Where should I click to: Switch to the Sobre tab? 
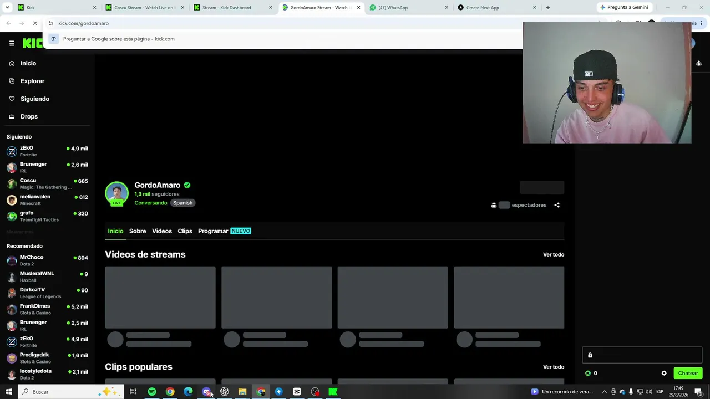click(x=138, y=231)
